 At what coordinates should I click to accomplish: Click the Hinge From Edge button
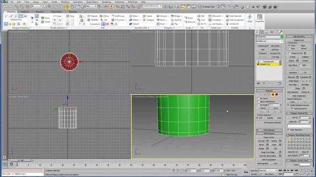pyautogui.click(x=267, y=152)
